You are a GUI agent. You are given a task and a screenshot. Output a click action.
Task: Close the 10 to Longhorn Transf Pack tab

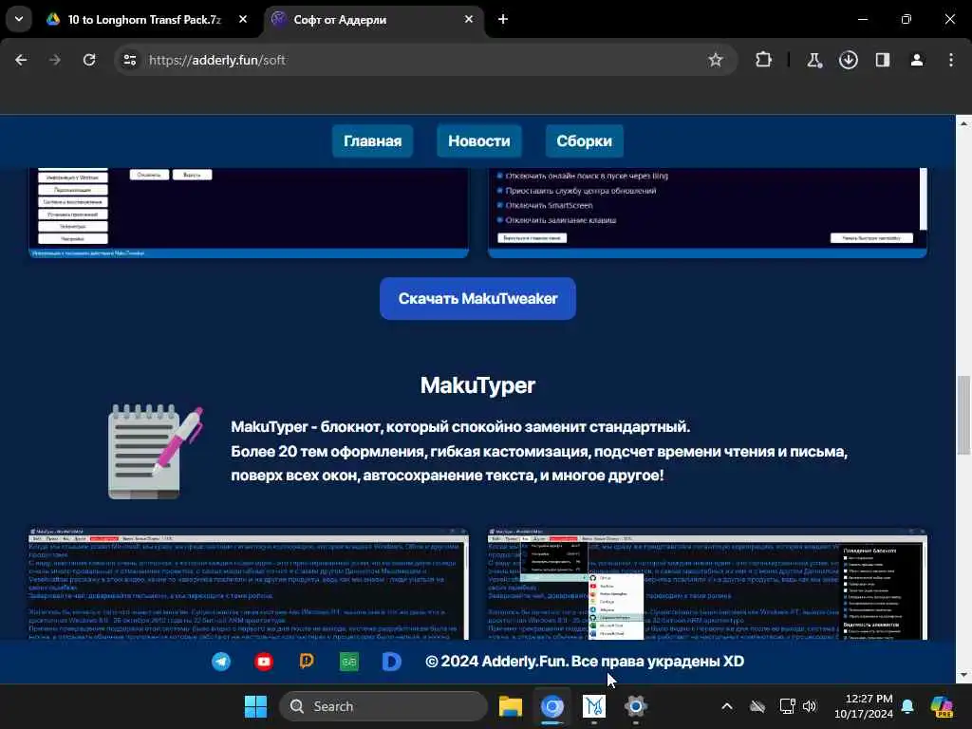(243, 20)
